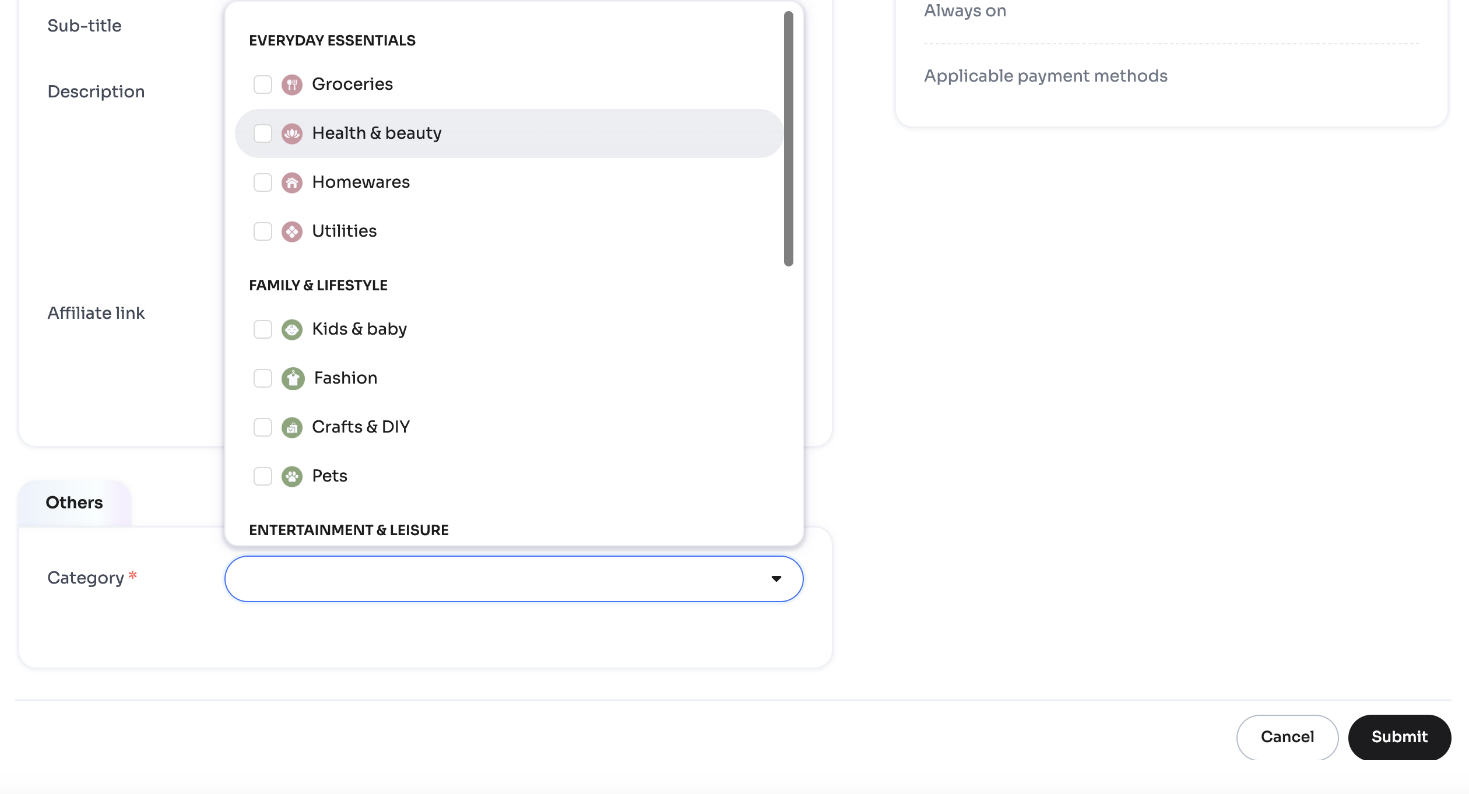
Task: Open the Others tab
Action: pyautogui.click(x=74, y=503)
